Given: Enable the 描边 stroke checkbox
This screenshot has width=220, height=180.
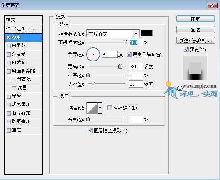Looking at the screenshot, I should coord(8,130).
